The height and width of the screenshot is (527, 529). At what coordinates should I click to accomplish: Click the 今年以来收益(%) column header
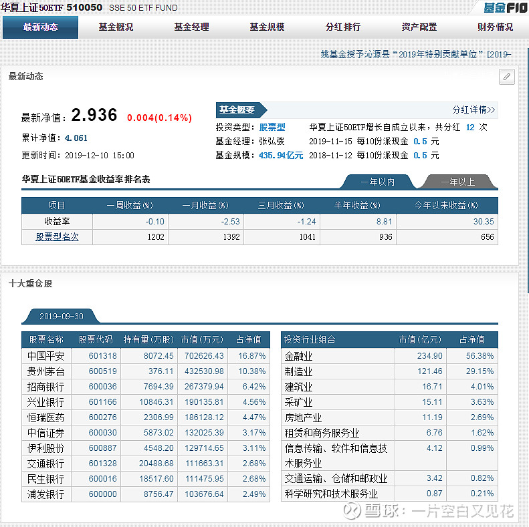click(446, 205)
